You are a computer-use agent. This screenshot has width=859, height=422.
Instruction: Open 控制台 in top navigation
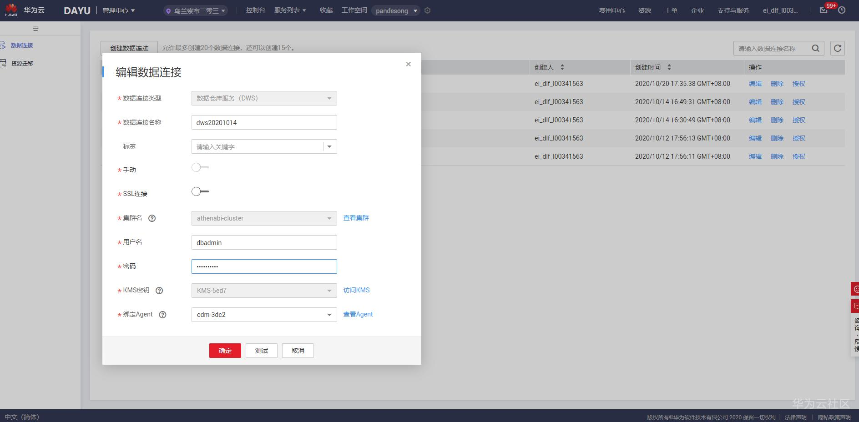tap(255, 10)
